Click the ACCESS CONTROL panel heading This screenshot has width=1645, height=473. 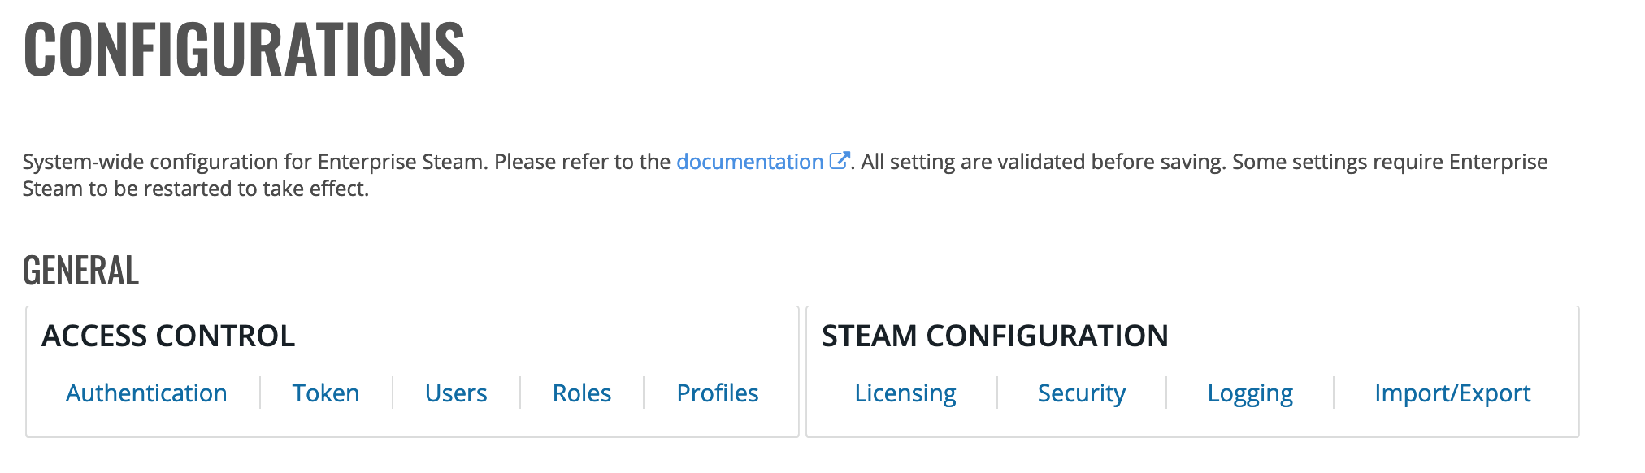click(168, 336)
